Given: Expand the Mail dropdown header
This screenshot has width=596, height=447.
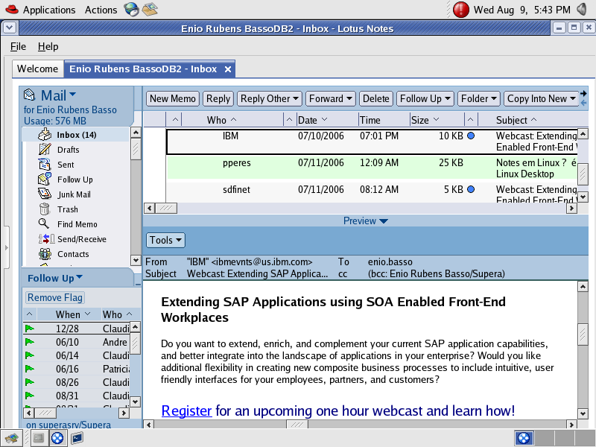Looking at the screenshot, I should pos(72,94).
